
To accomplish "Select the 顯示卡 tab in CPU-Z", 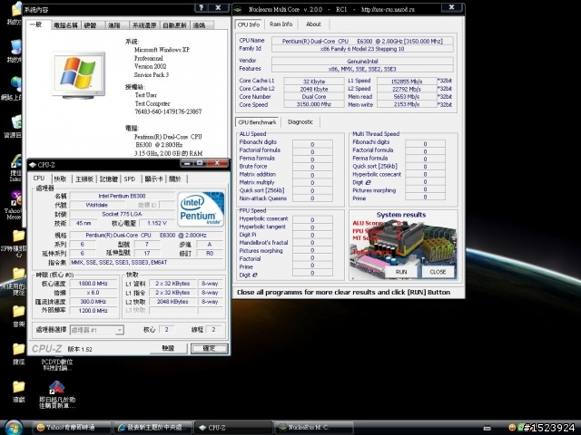I will point(153,179).
